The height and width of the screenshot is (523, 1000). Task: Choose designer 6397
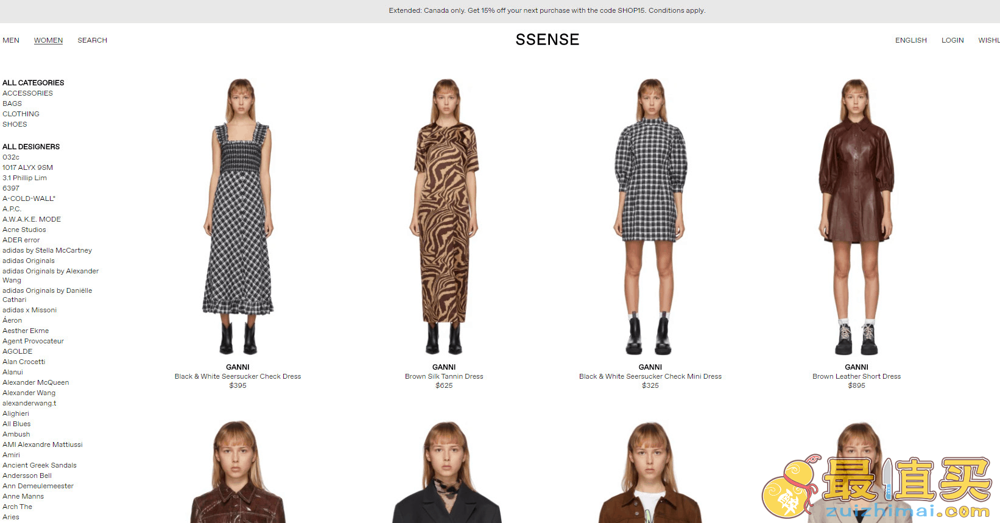tap(11, 188)
